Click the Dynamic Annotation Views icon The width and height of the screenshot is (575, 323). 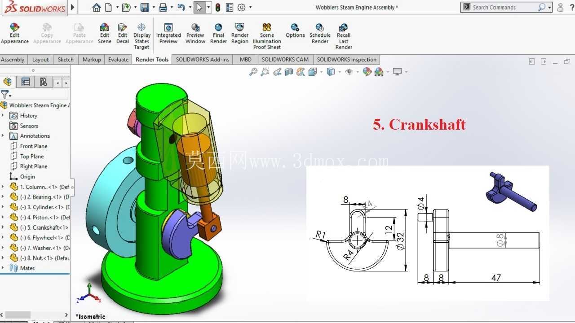pyautogui.click(x=301, y=72)
